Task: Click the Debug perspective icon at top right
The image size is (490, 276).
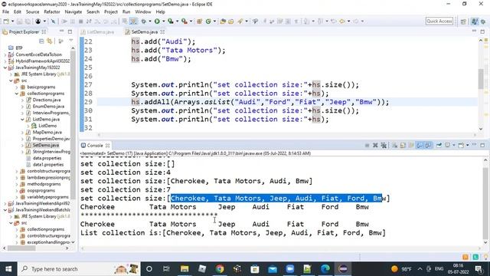Action: 483,21
